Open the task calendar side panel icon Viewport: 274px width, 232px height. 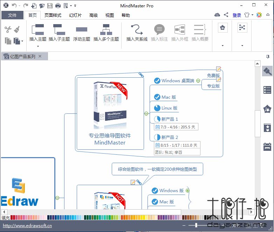(x=267, y=147)
